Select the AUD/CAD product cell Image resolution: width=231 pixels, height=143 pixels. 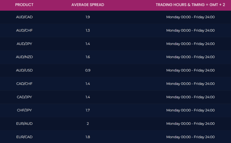(x=24, y=17)
